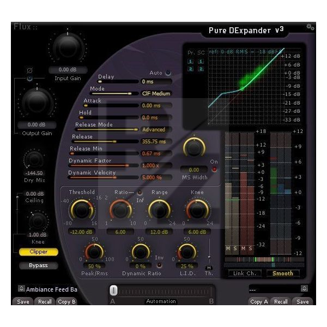
Task: Click the Copy A button
Action: (x=259, y=301)
